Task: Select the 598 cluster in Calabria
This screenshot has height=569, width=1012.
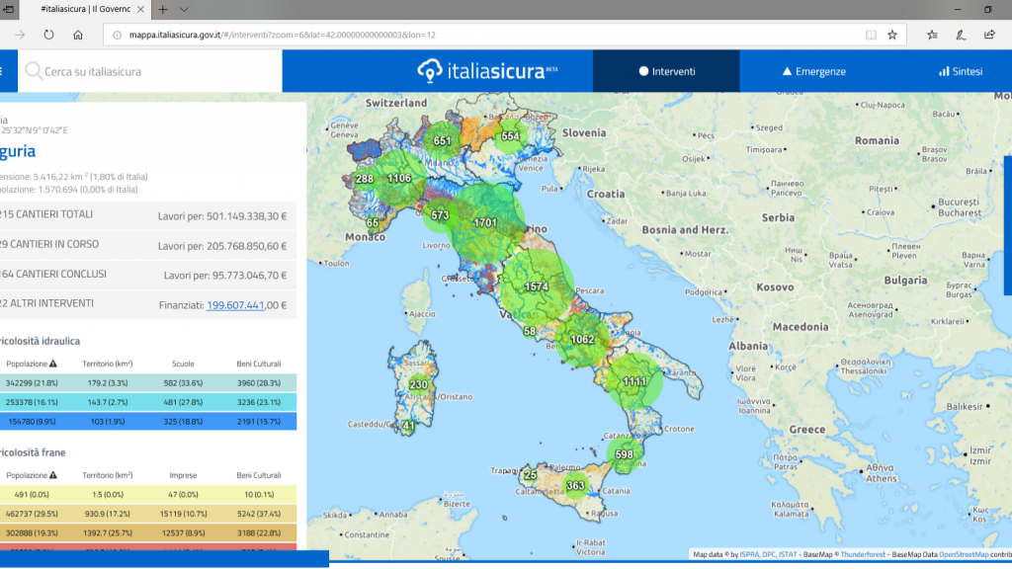Action: pyautogui.click(x=625, y=454)
